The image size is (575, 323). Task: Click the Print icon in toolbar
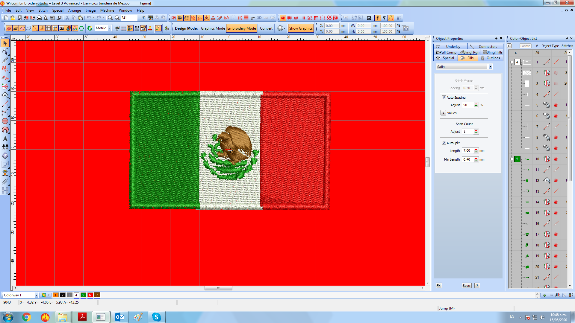tap(39, 18)
